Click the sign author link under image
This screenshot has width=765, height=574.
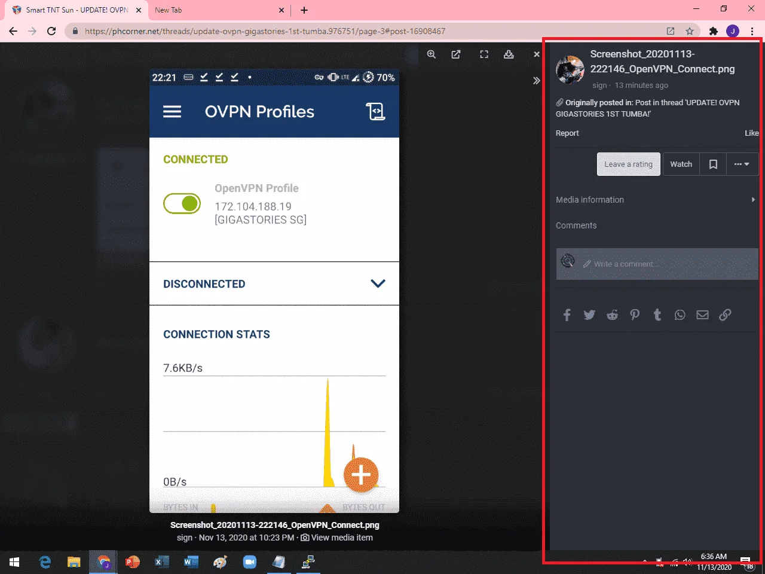click(x=185, y=538)
